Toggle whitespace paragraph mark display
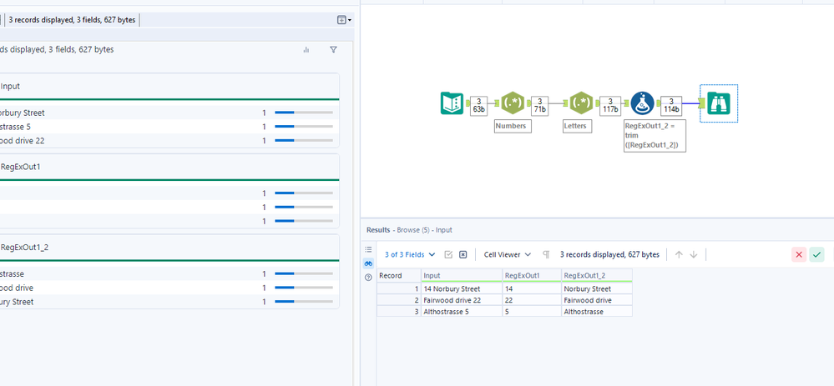The height and width of the screenshot is (386, 834). [546, 255]
